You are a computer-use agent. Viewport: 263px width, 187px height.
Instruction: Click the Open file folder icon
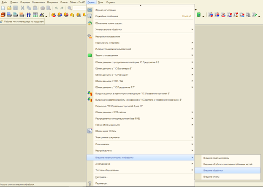(9, 8)
